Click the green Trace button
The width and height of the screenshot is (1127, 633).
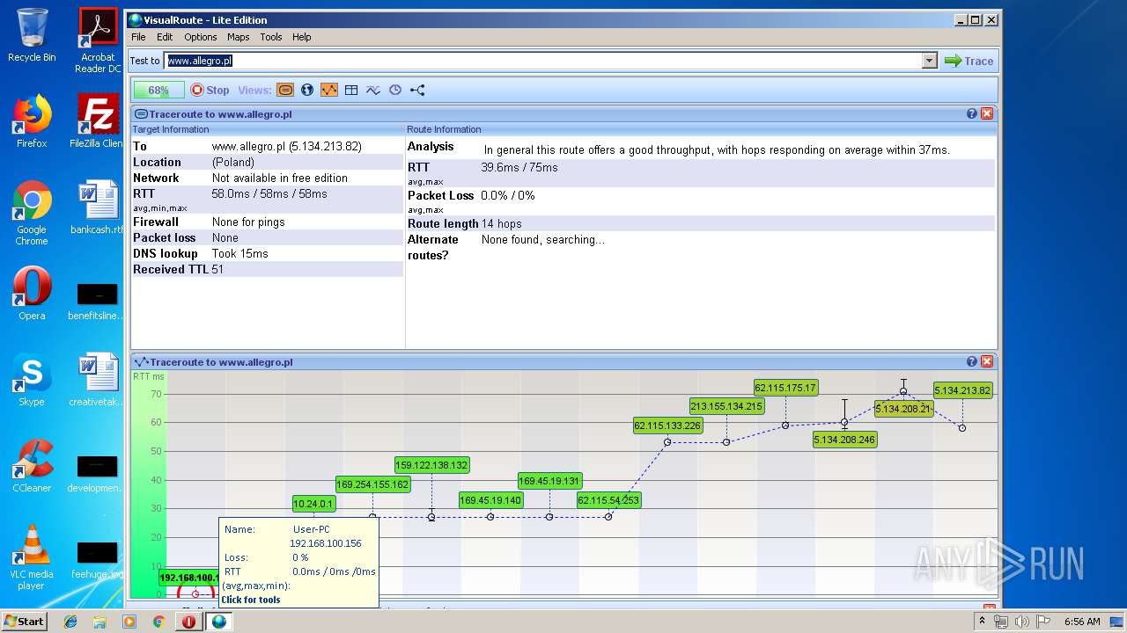pos(969,61)
